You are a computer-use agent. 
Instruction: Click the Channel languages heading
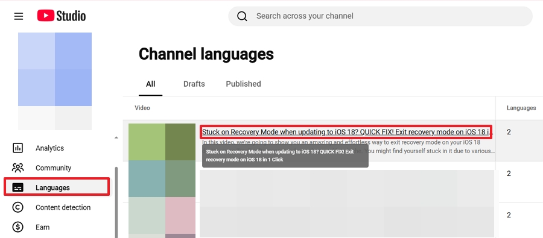[206, 54]
